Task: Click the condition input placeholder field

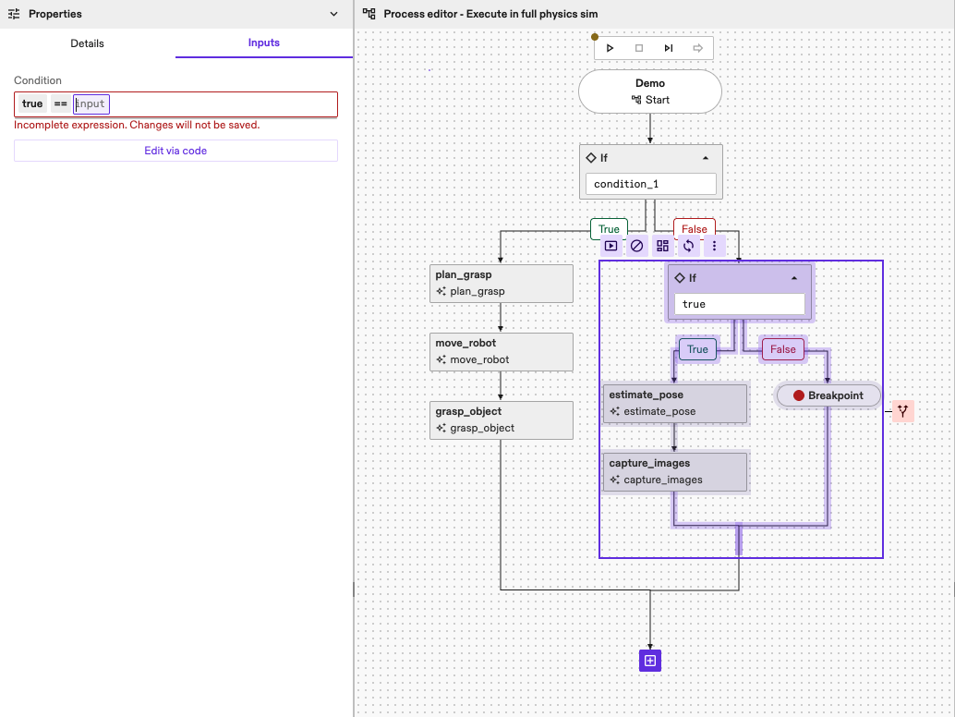Action: click(91, 103)
